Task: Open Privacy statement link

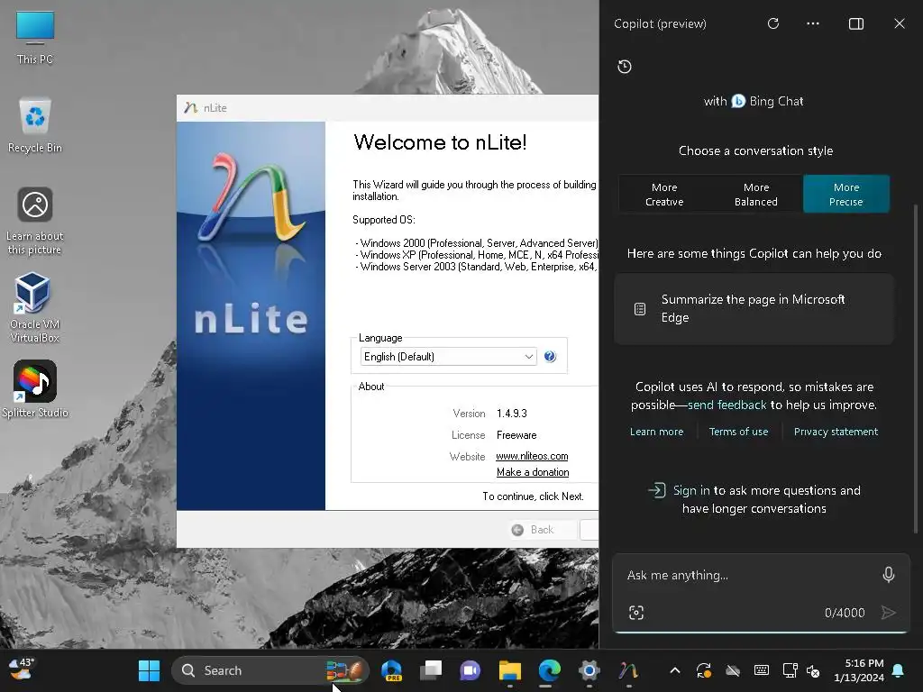Action: (836, 432)
